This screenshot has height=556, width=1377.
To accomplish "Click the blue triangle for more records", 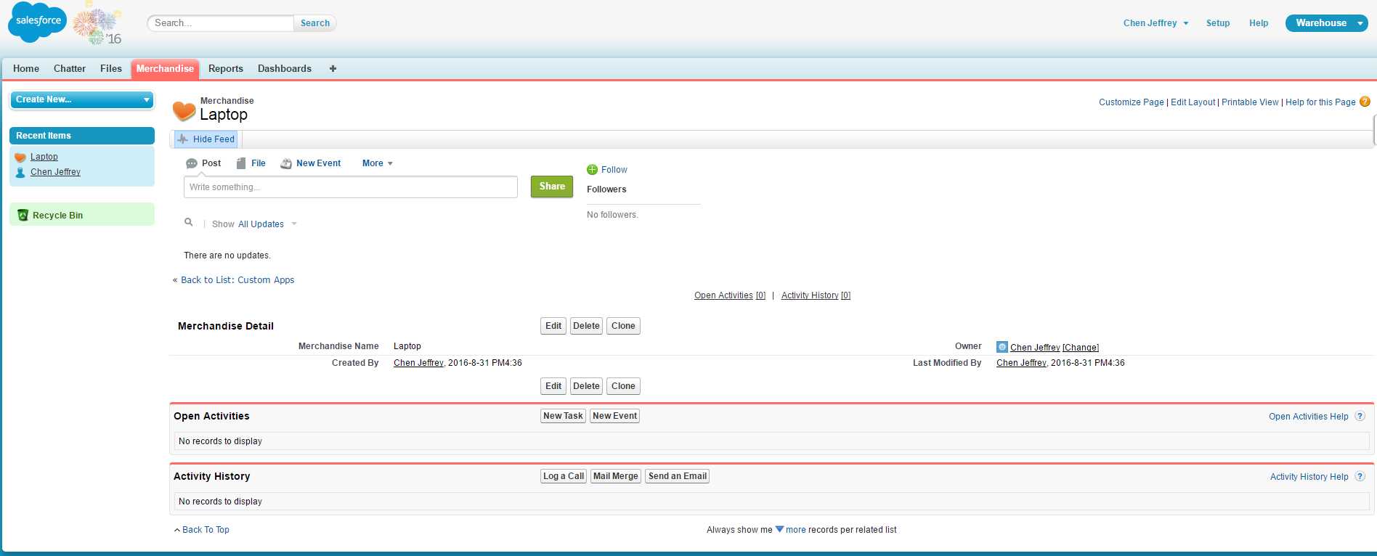I will tap(779, 529).
